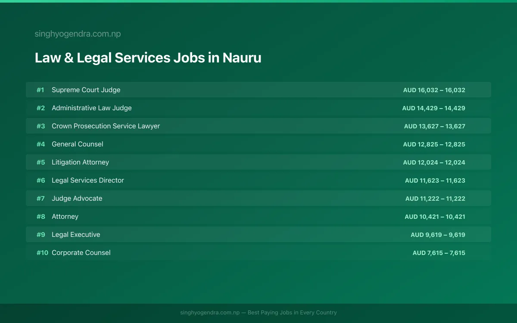517x323 pixels.
Task: Click salary AUD 12,825 – 12,825
Action: [434, 144]
